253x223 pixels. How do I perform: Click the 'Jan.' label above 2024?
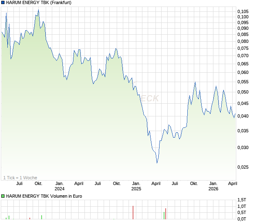(60, 184)
